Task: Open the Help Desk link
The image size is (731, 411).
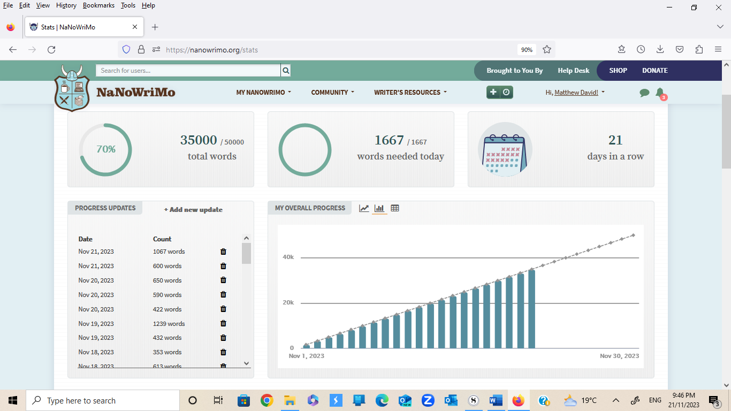Action: click(x=574, y=71)
